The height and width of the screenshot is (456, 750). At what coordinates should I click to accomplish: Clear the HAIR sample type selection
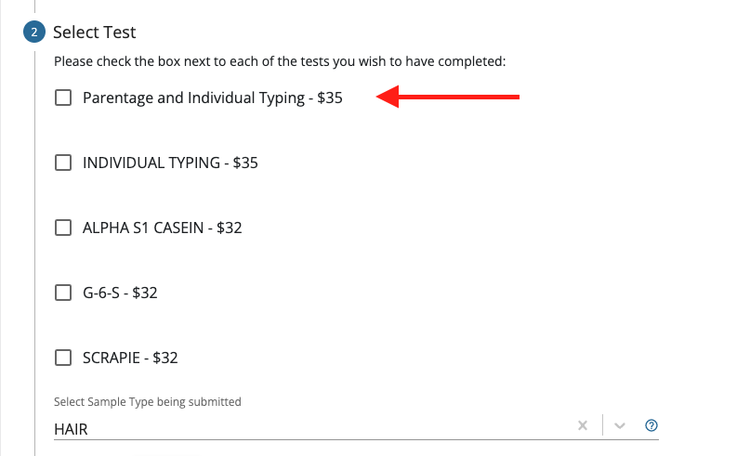583,425
